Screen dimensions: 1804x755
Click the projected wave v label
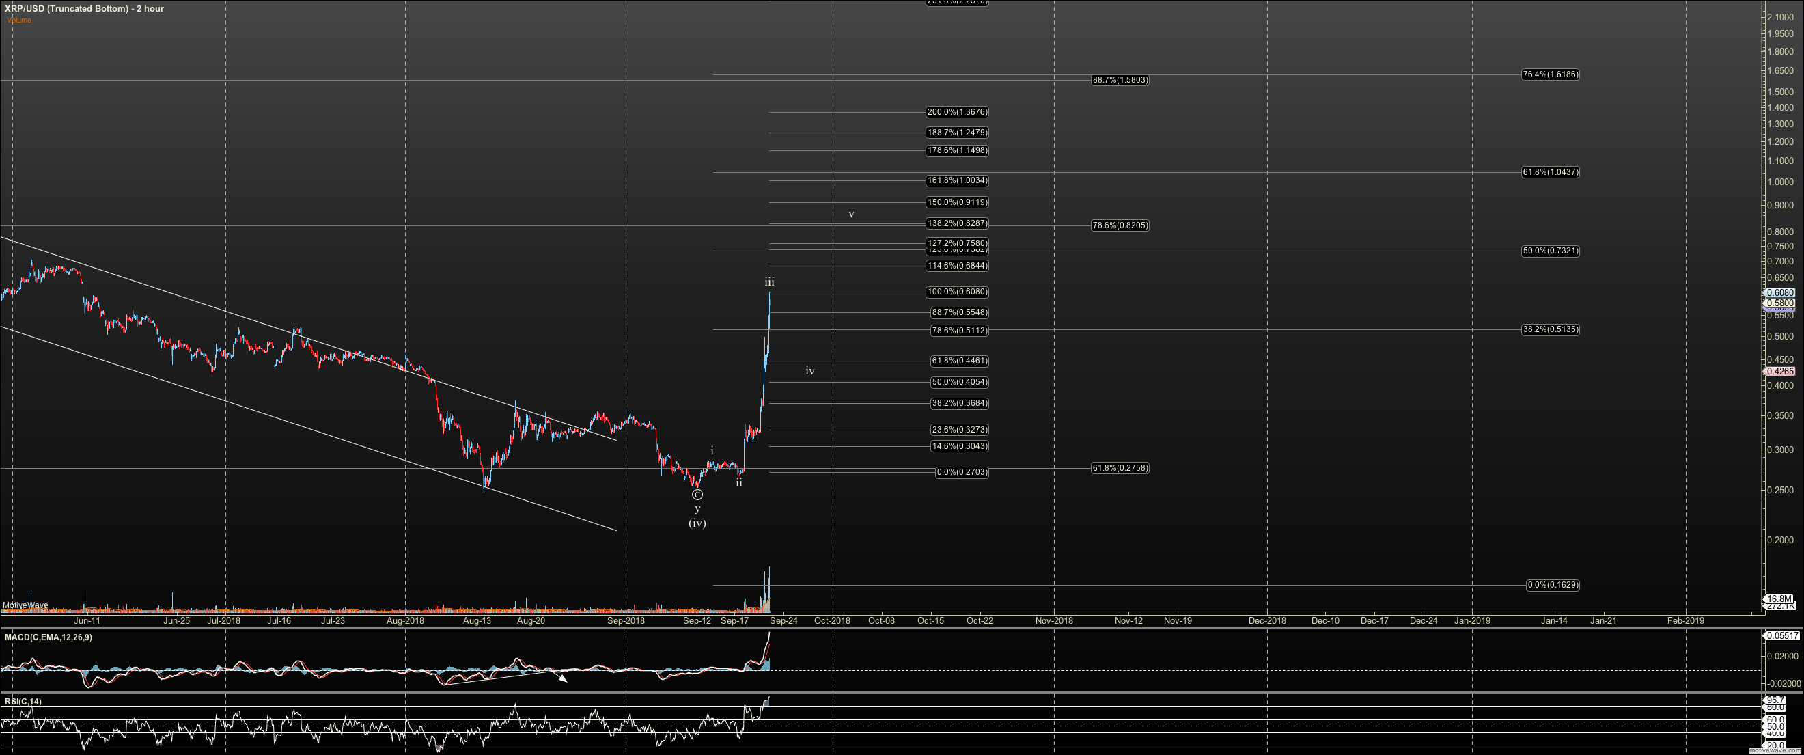pos(852,215)
